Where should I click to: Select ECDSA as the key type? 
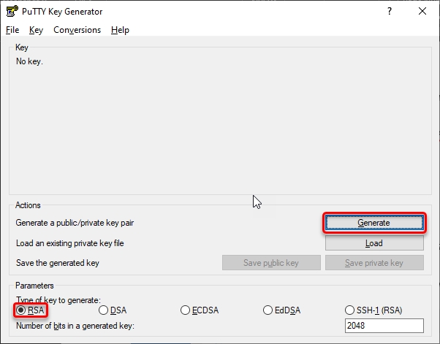(186, 310)
